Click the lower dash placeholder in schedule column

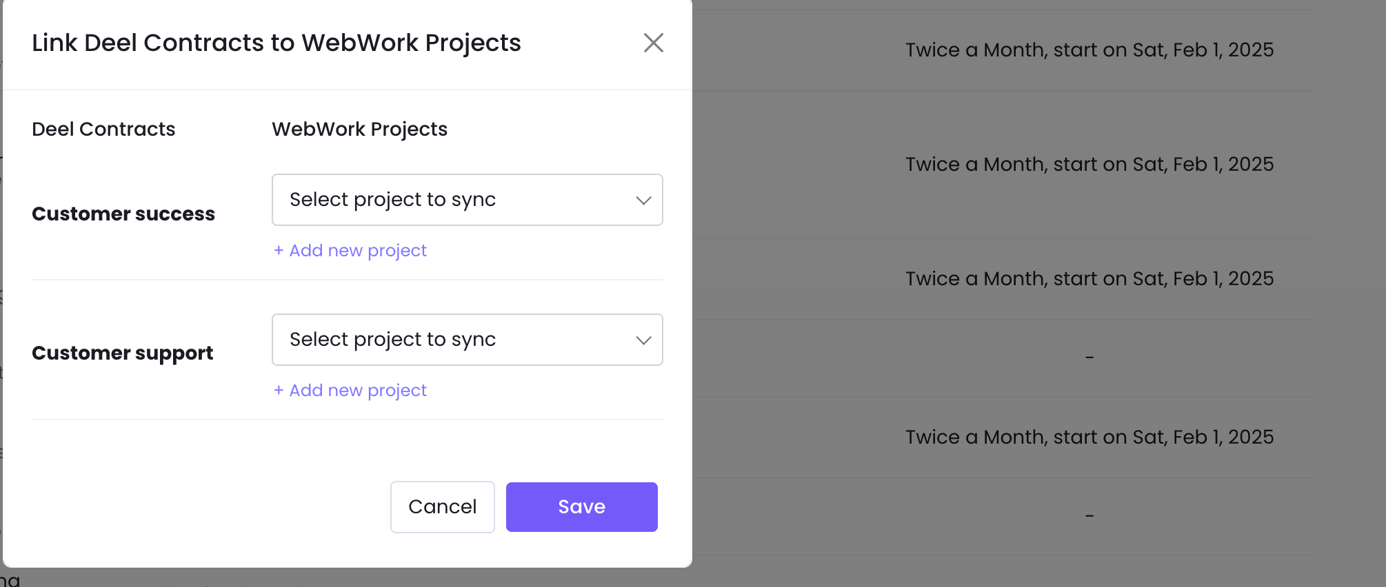(1089, 516)
